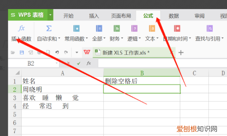Expand 查找与引用 dropdown arrow
Image resolution: width=227 pixels, height=136 pixels.
[x=222, y=38]
